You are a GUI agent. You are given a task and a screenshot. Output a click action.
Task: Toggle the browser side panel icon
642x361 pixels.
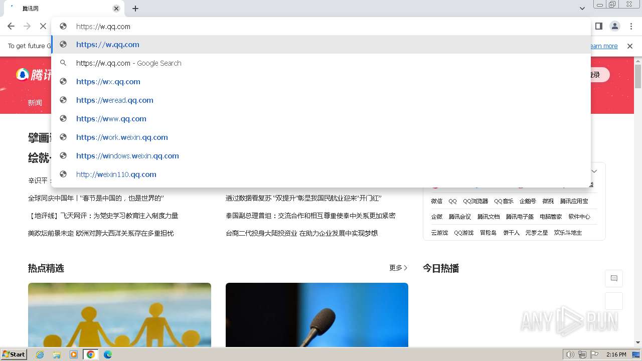tap(598, 26)
